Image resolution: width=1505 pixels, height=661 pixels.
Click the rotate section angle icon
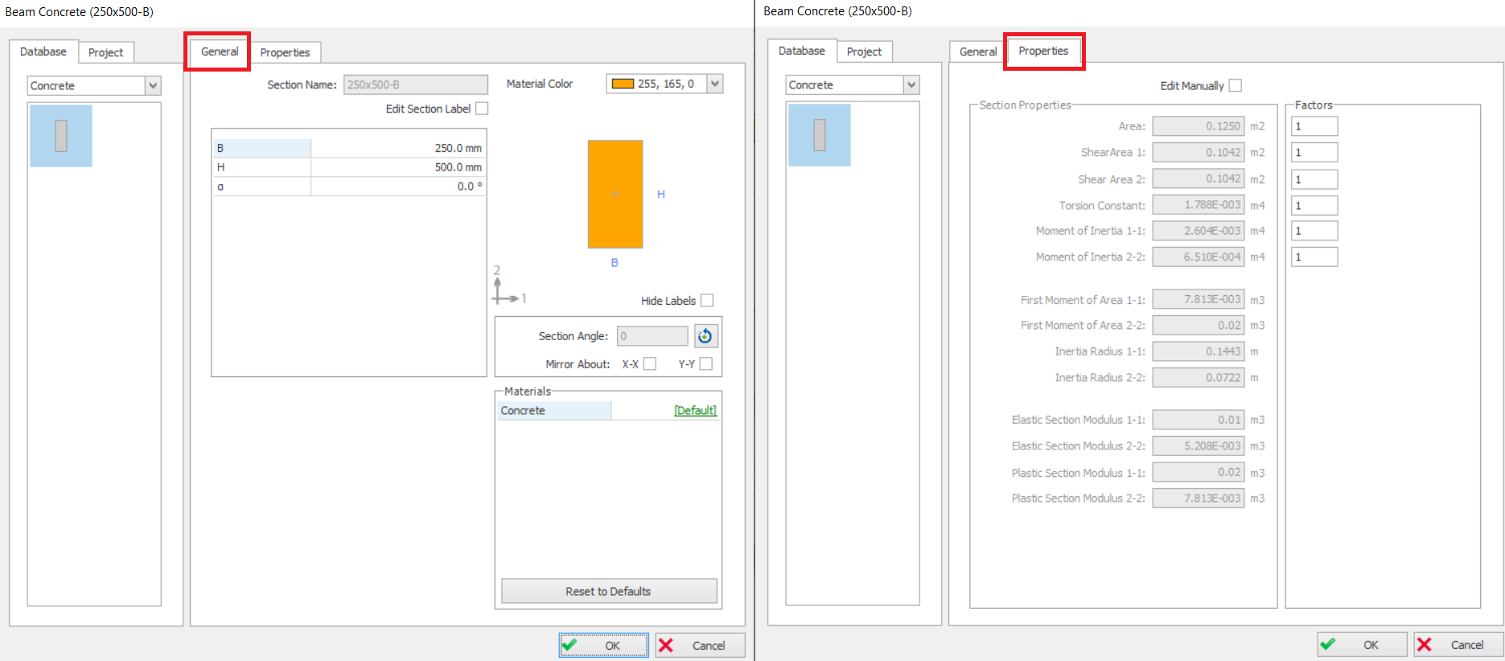tap(705, 336)
